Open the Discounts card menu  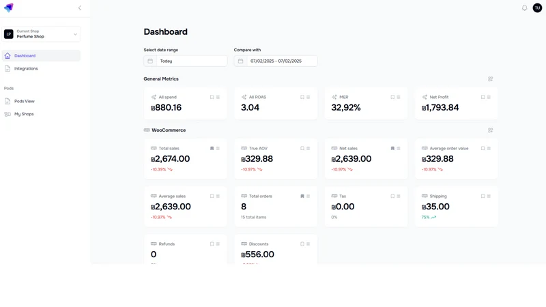308,244
